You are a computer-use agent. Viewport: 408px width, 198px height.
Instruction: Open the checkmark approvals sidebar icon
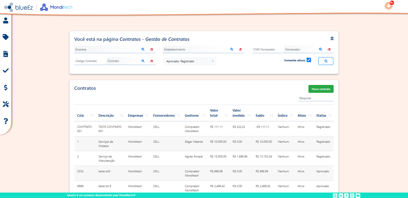coord(5,71)
